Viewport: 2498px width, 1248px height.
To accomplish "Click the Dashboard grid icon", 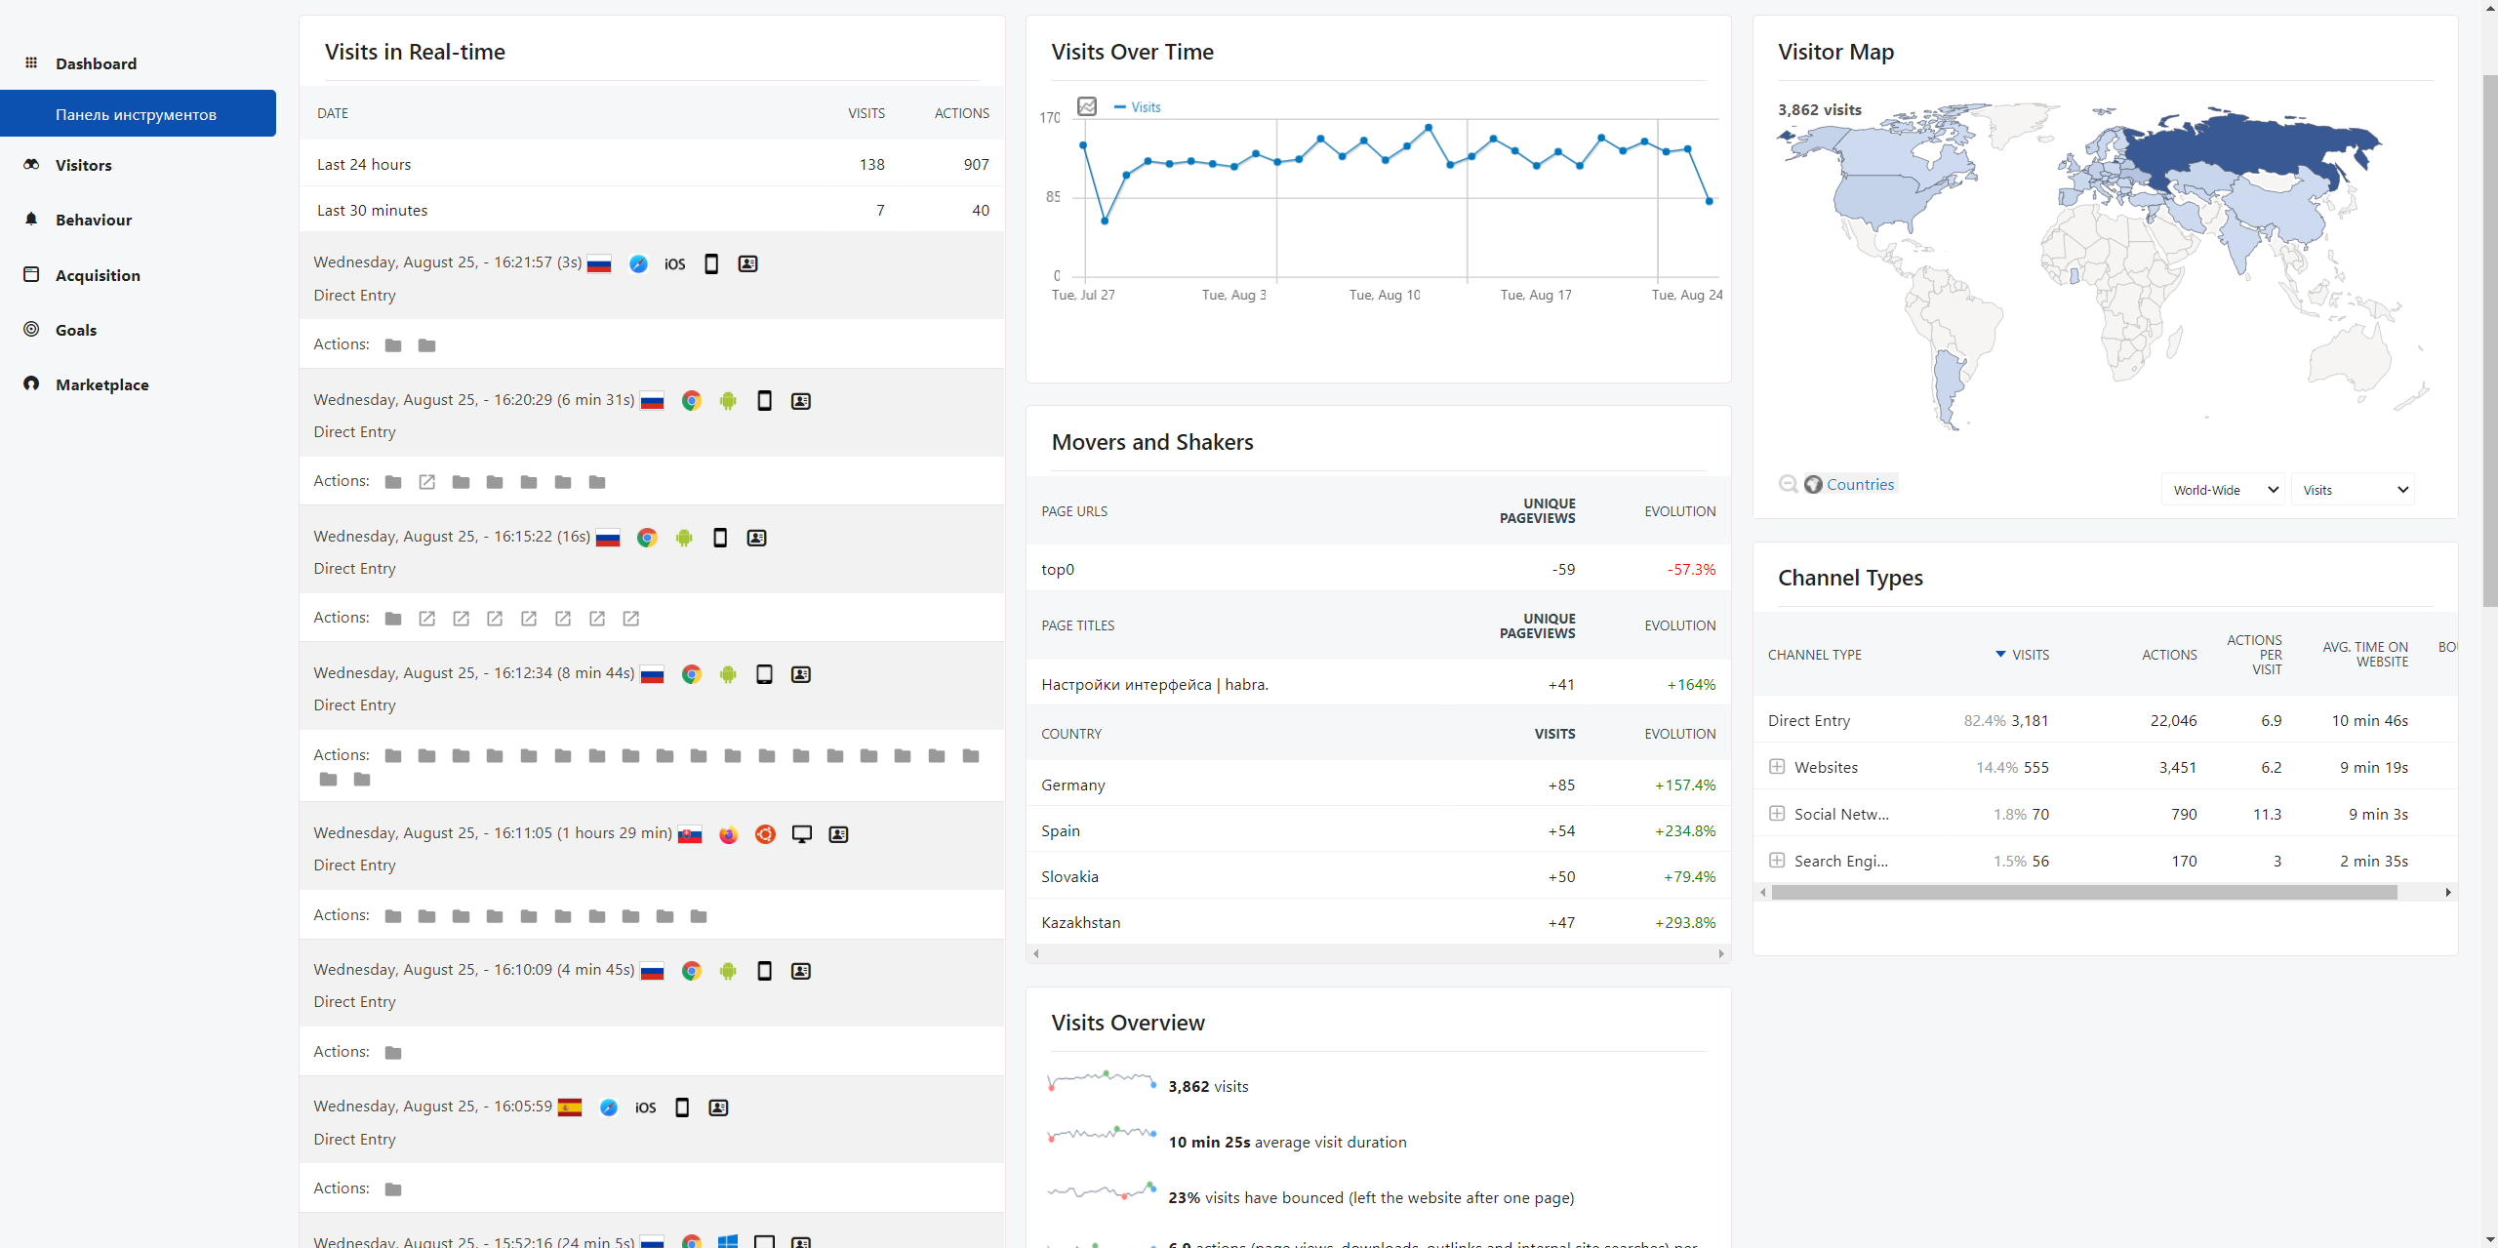I will (x=31, y=62).
